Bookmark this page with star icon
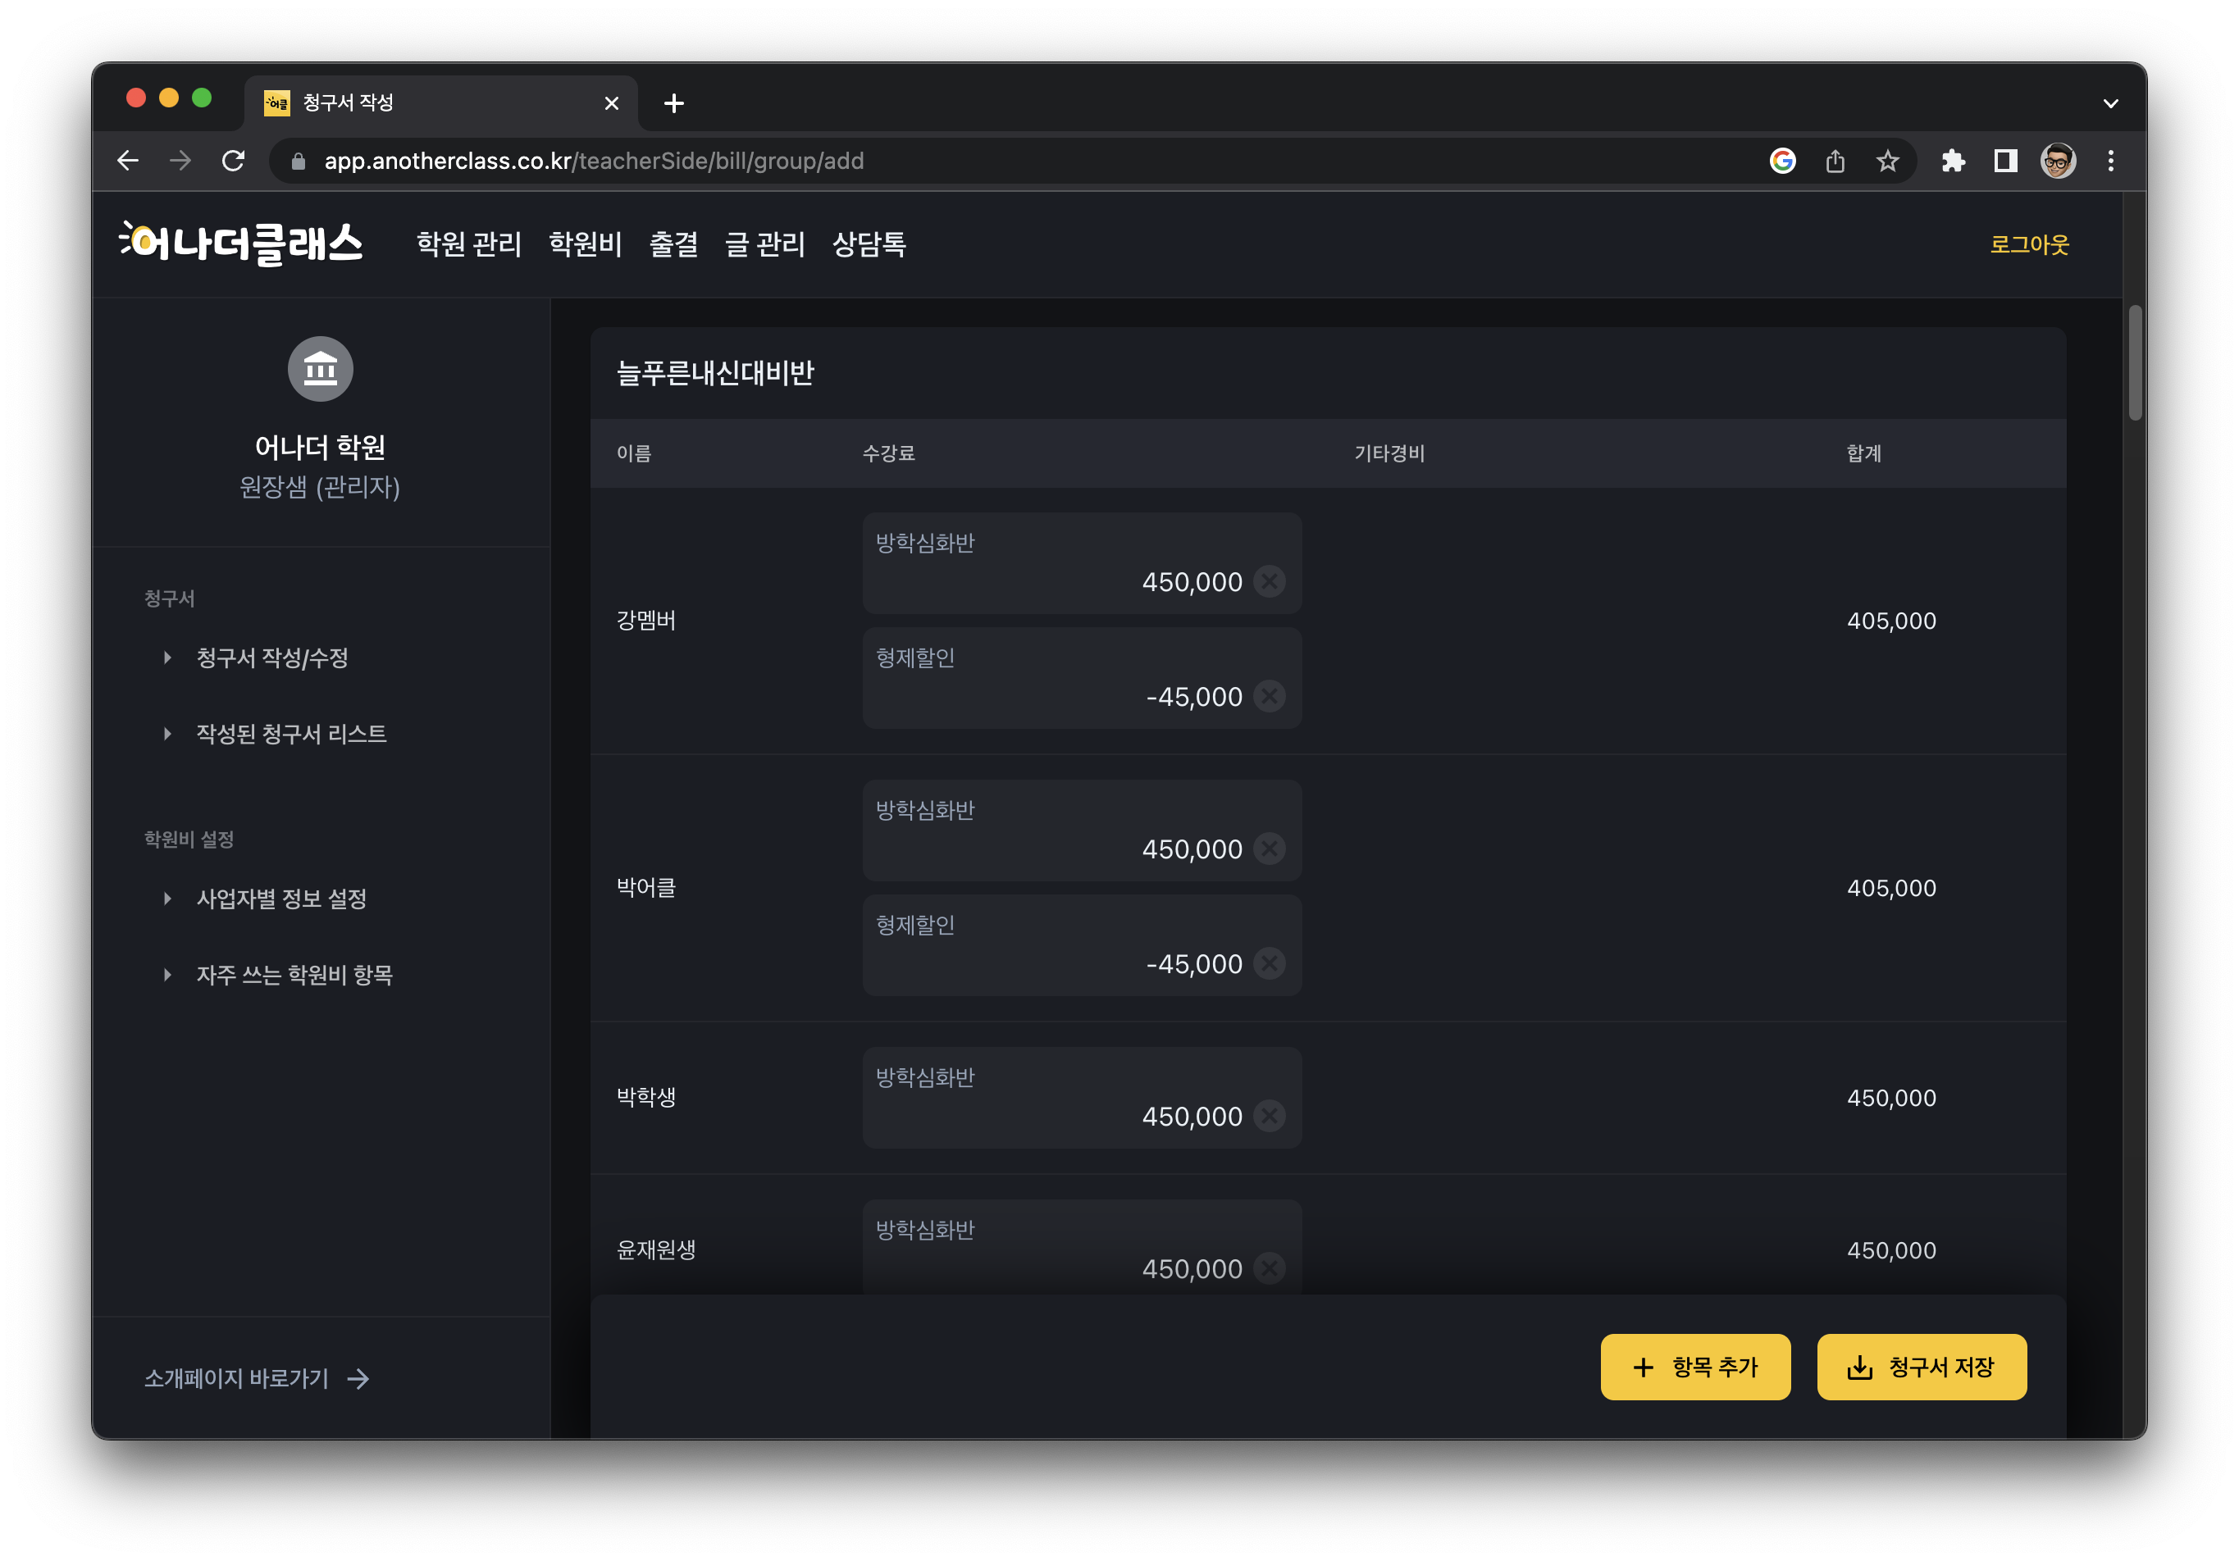Viewport: 2239px width, 1561px height. pos(1888,161)
